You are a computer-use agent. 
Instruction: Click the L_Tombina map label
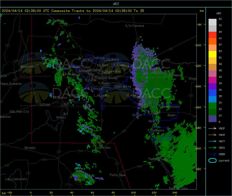tap(97, 58)
